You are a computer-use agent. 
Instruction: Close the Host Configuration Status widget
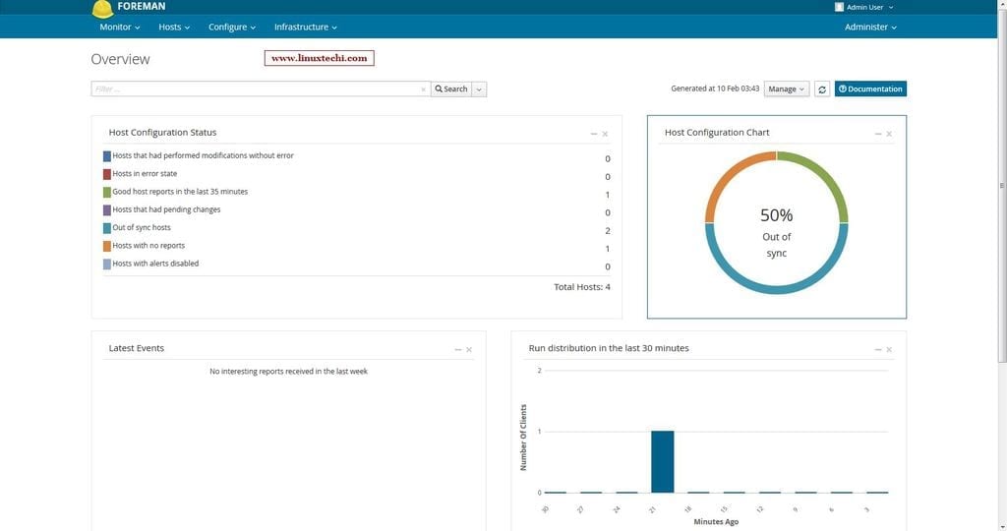pos(605,134)
